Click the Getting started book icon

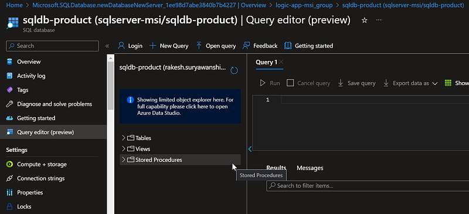pyautogui.click(x=288, y=46)
